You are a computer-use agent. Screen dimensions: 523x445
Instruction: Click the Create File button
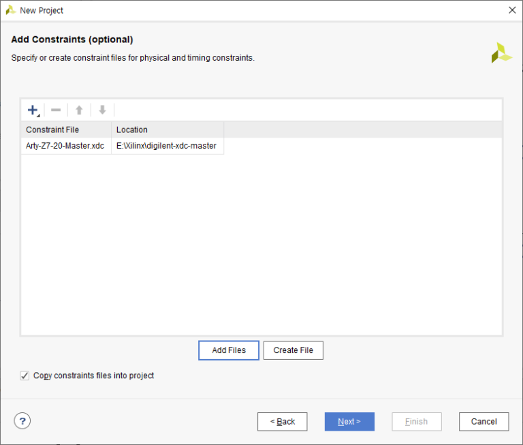tap(294, 350)
